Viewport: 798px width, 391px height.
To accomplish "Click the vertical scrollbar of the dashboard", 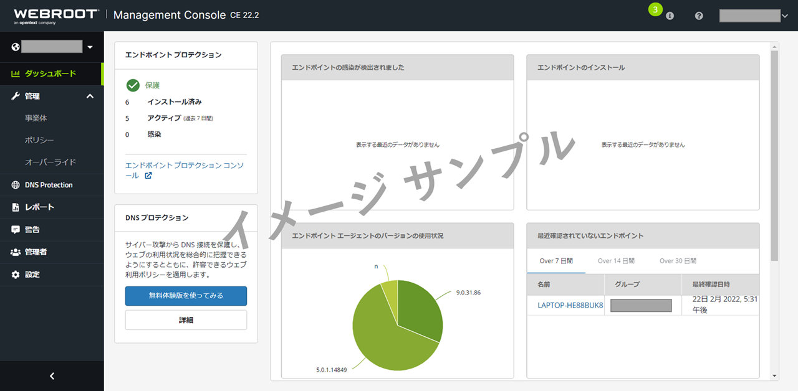I will 774,156.
